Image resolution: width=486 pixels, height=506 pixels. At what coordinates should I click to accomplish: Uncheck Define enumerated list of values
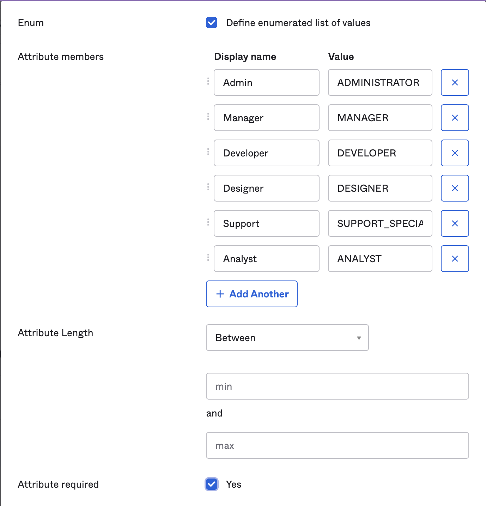pos(212,23)
